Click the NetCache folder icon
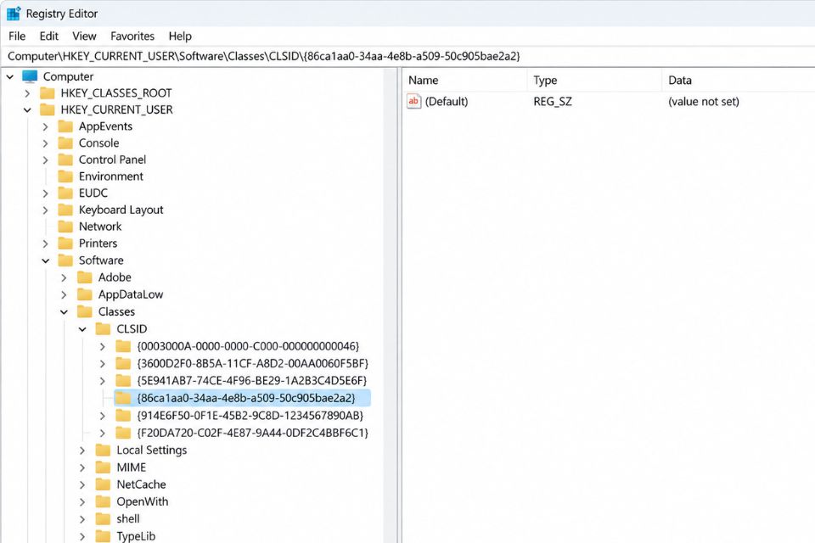 (x=103, y=484)
